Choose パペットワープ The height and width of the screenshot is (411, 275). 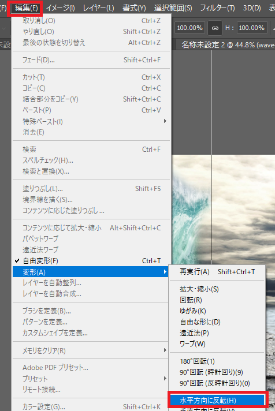[x=92, y=239]
